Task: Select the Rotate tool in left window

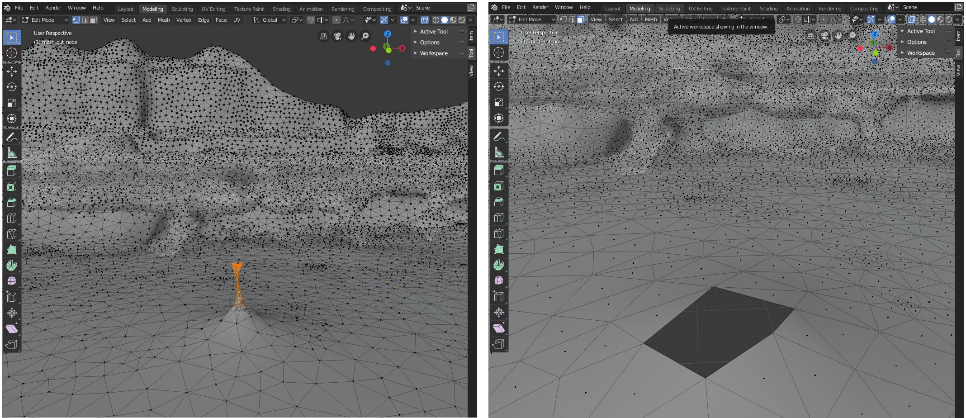Action: (x=12, y=87)
